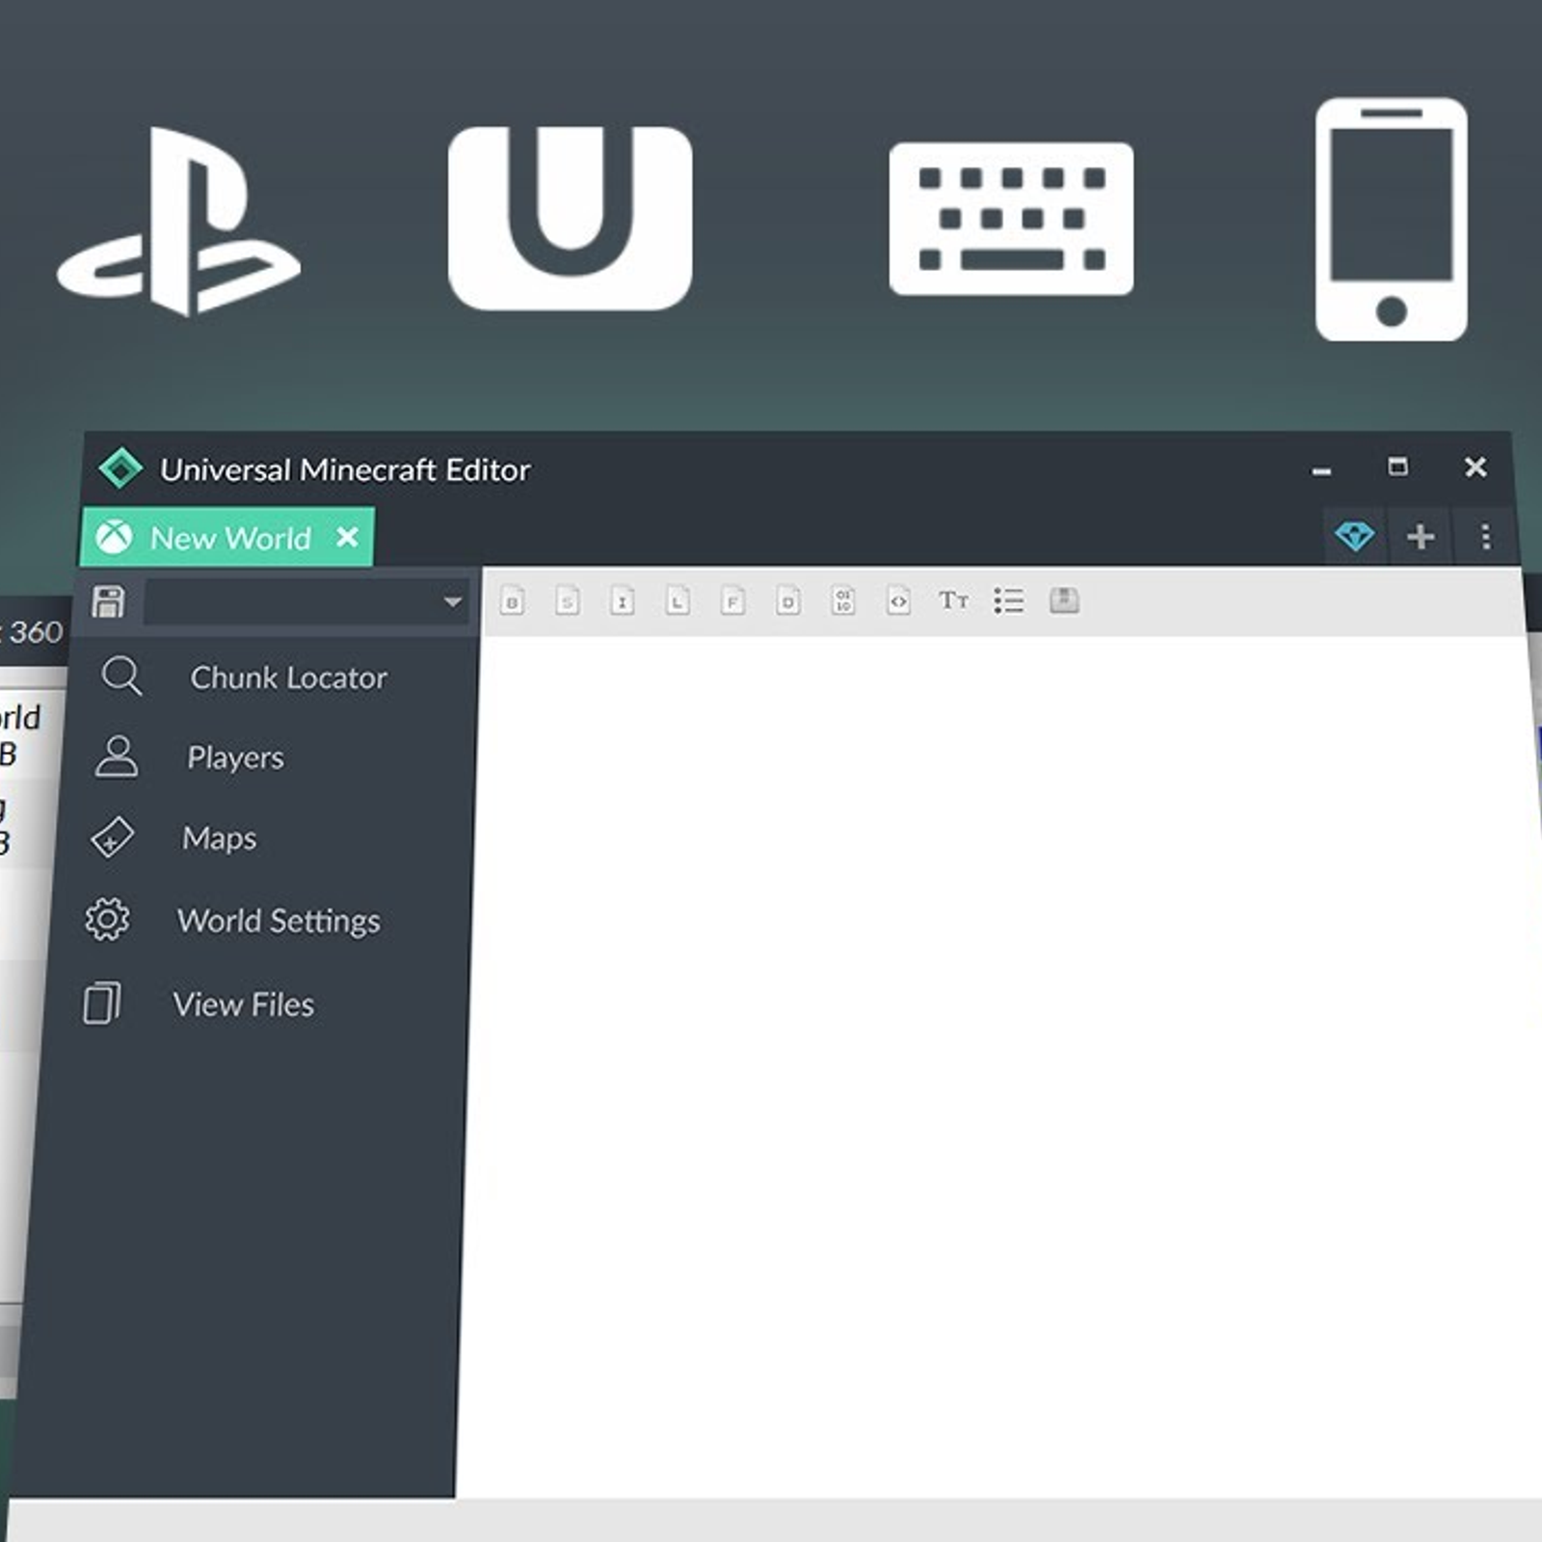Switch to the New World tab
1542x1542 pixels.
click(x=229, y=538)
